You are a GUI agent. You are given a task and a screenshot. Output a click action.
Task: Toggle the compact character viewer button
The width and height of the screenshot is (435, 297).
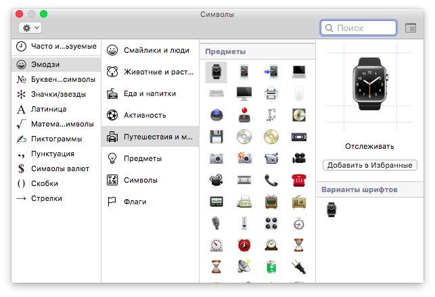411,28
